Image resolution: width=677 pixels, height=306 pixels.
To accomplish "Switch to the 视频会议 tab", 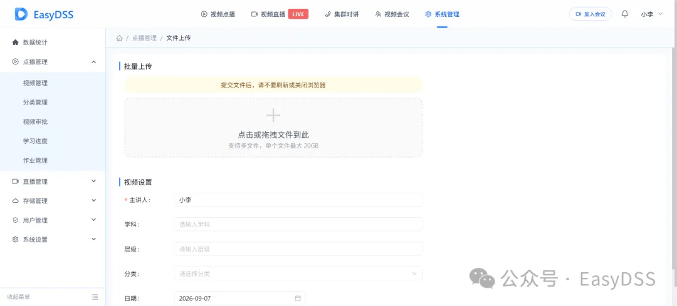I will [392, 14].
